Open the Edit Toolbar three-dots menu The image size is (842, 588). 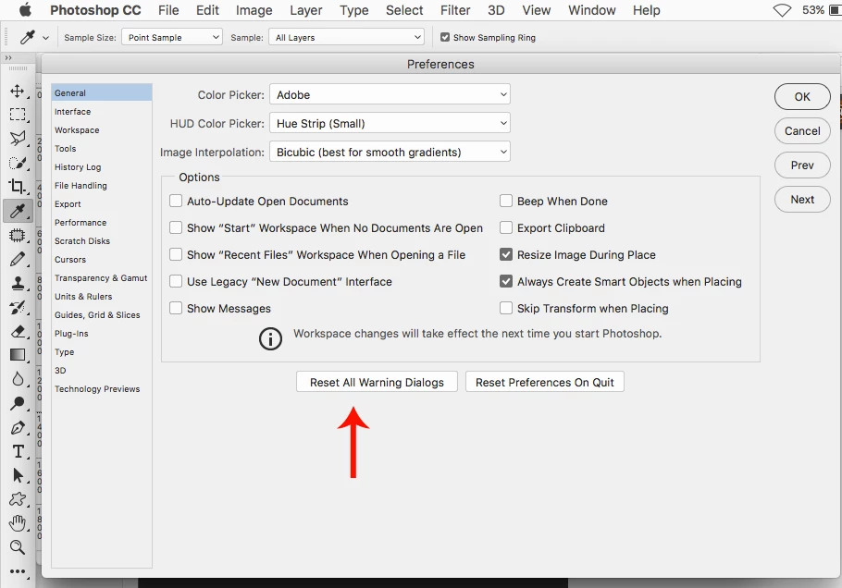click(x=18, y=571)
